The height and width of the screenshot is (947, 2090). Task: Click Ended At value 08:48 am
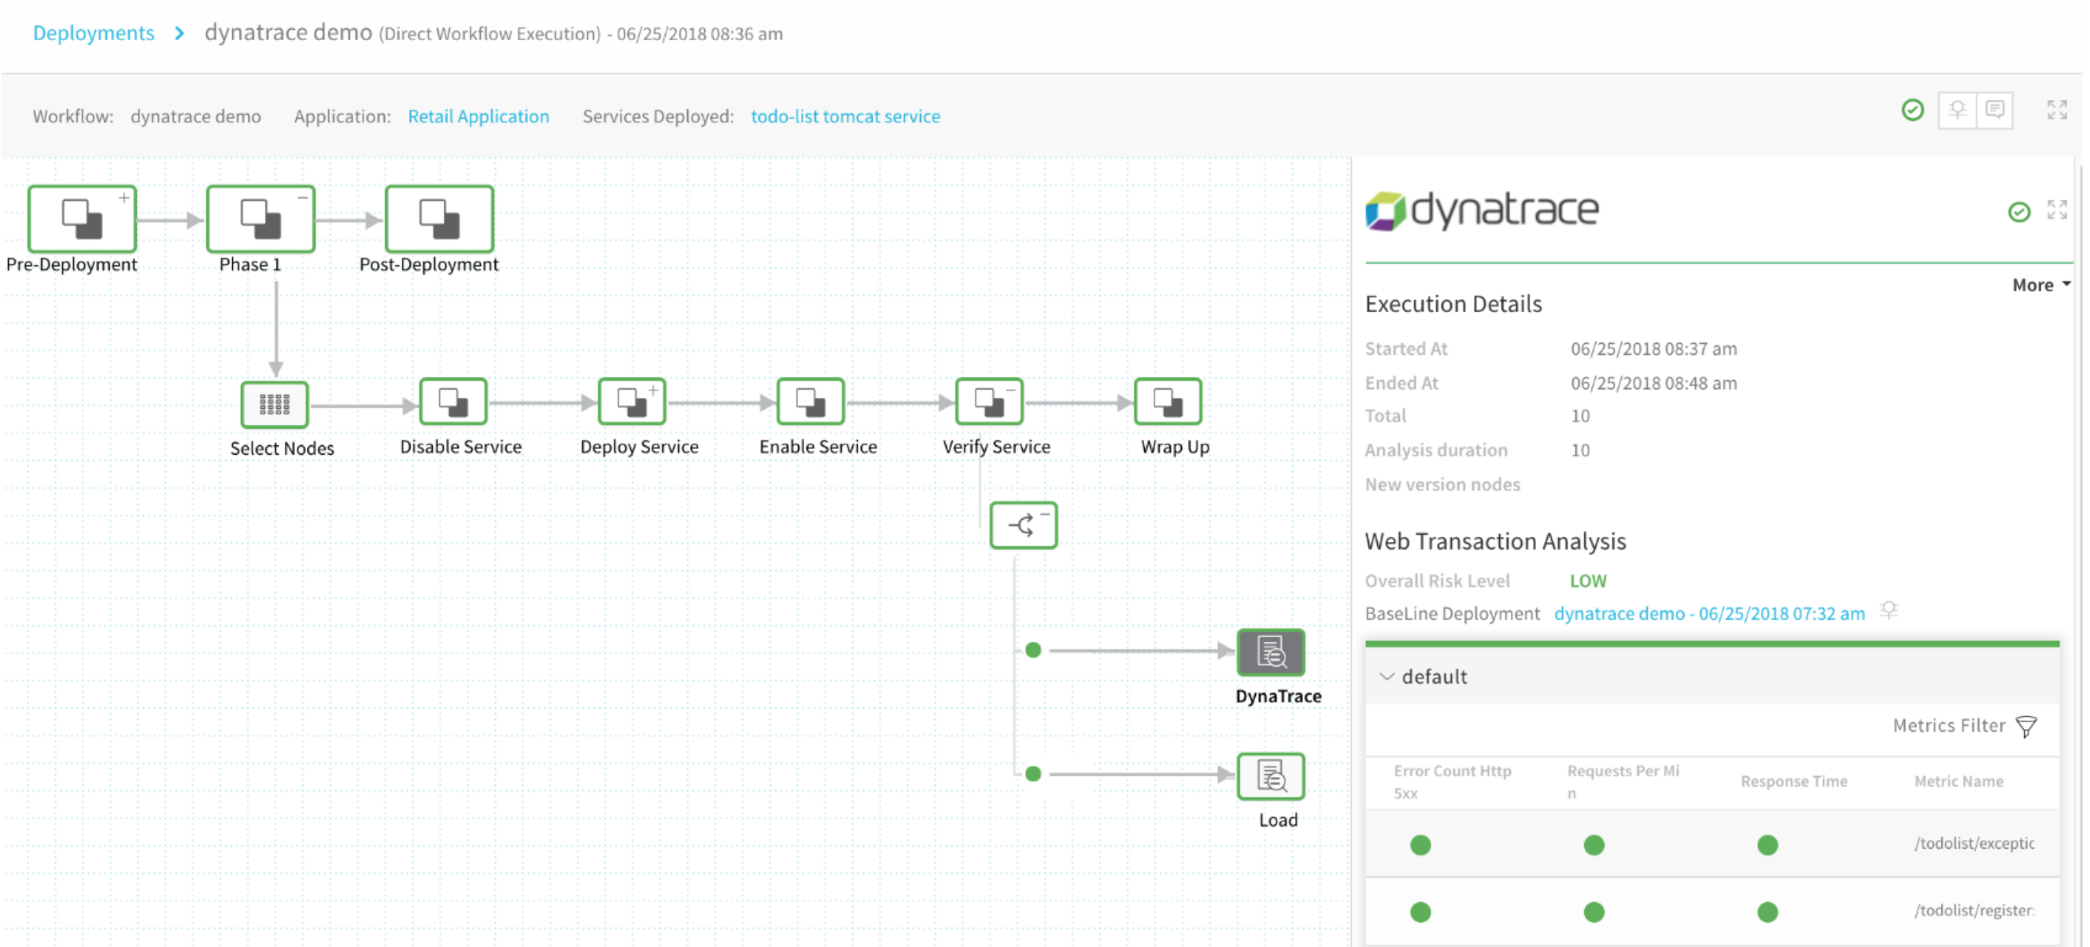click(1653, 383)
